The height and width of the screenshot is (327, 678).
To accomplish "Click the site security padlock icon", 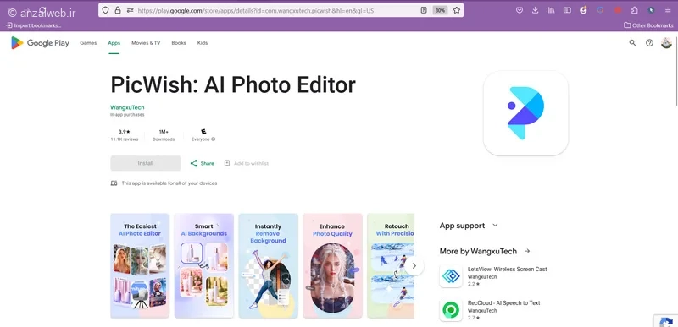I will pyautogui.click(x=118, y=10).
